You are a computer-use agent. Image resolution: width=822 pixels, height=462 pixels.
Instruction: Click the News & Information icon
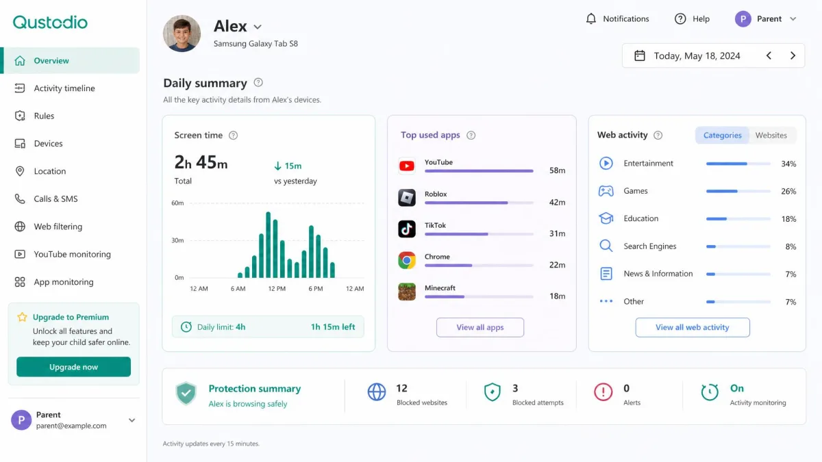pyautogui.click(x=606, y=274)
